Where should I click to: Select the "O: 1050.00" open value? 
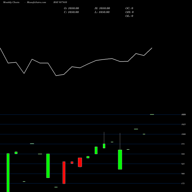pos(71,8)
